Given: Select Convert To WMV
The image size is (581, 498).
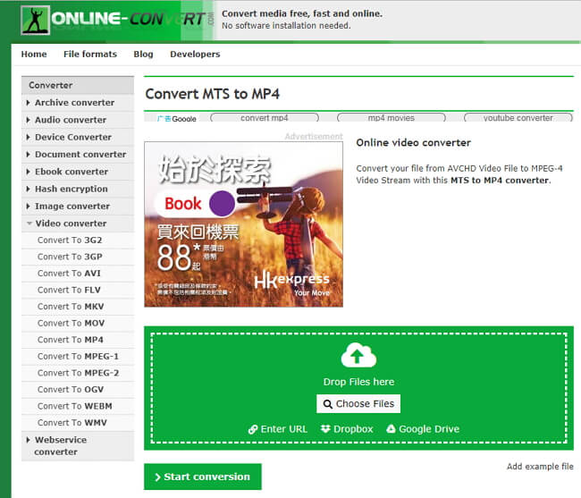Looking at the screenshot, I should click(x=78, y=422).
